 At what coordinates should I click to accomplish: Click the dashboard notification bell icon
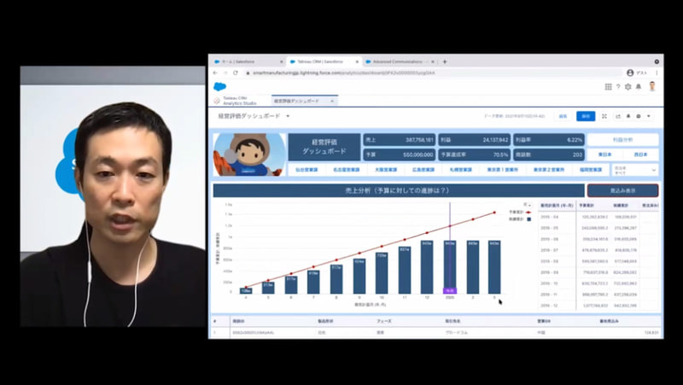[628, 116]
